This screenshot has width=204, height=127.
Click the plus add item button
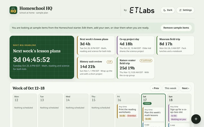196,119
